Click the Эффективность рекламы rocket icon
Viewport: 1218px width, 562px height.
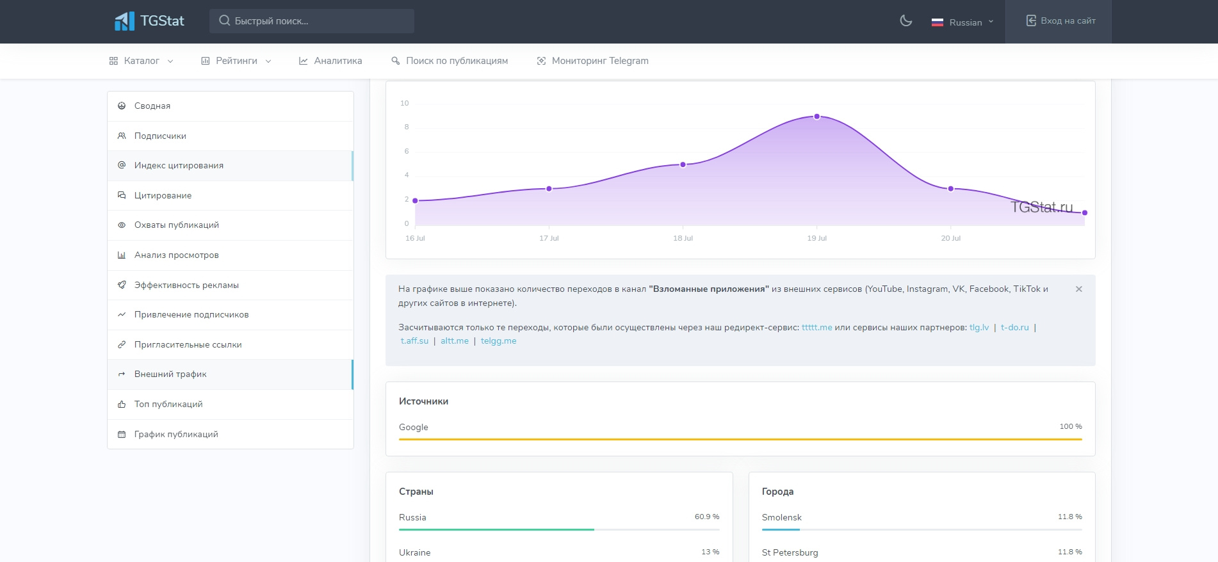pos(122,285)
